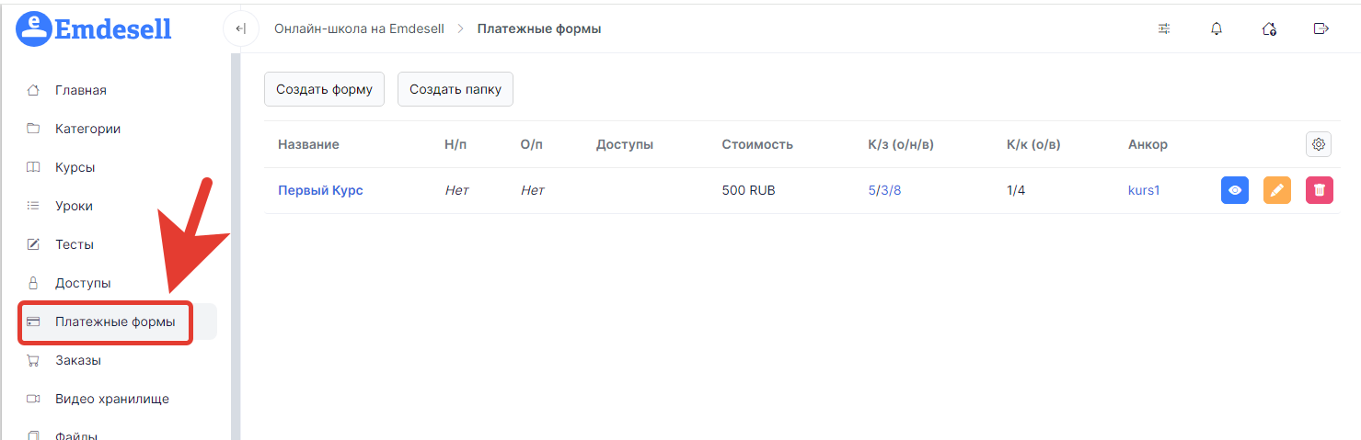View Первый Курс form with eye button
This screenshot has width=1361, height=440.
tap(1235, 190)
